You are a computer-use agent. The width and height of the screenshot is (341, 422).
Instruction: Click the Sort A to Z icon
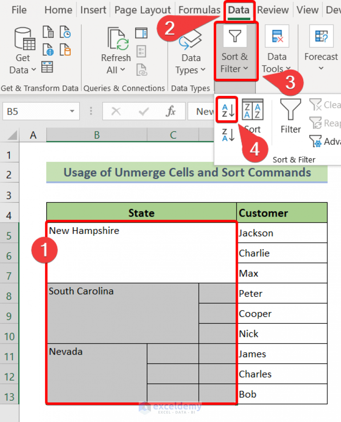(228, 110)
